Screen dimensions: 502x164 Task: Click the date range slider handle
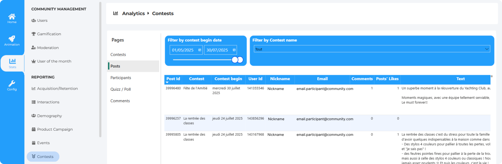coord(235,60)
